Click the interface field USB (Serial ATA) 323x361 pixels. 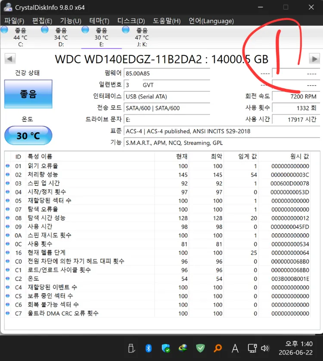[x=167, y=96]
